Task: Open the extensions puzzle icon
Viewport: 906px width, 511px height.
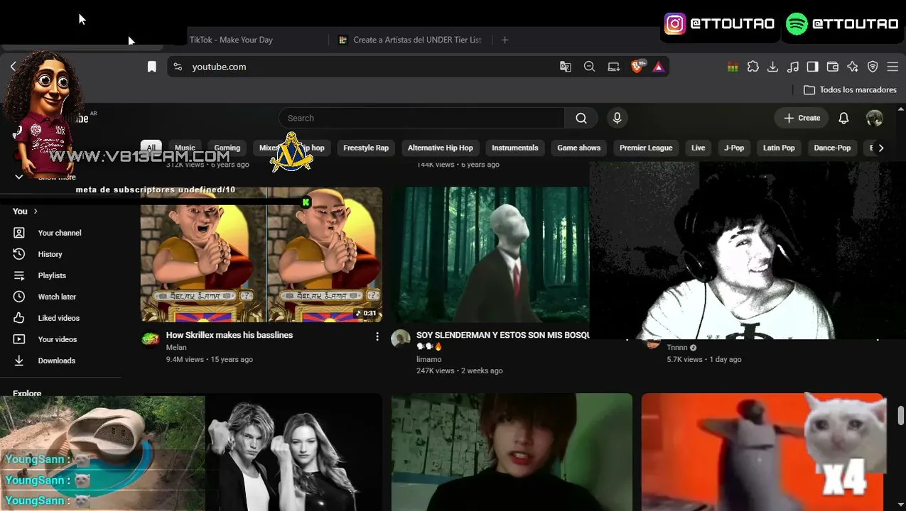Action: click(x=753, y=67)
